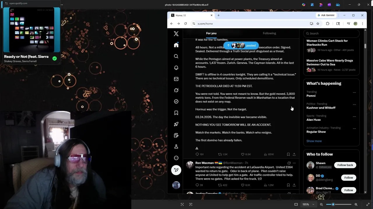Bookmark Ron Waxman's post

point(288,185)
